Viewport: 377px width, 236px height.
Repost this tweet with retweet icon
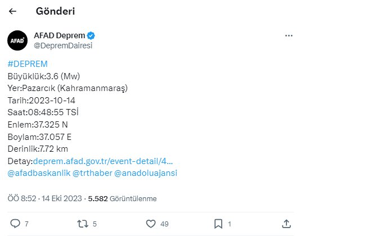82,224
